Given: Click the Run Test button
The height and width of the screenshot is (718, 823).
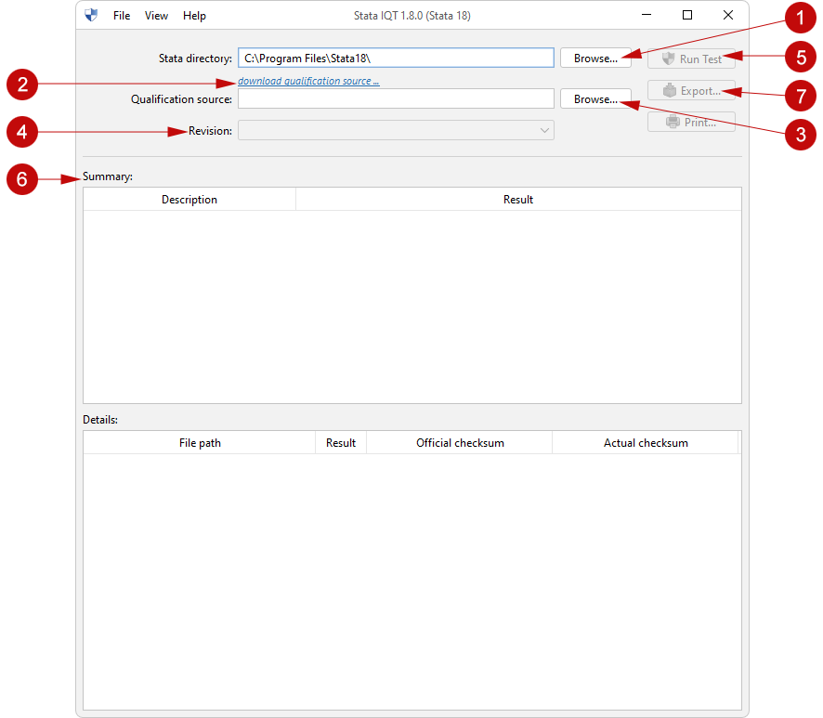Looking at the screenshot, I should click(691, 59).
